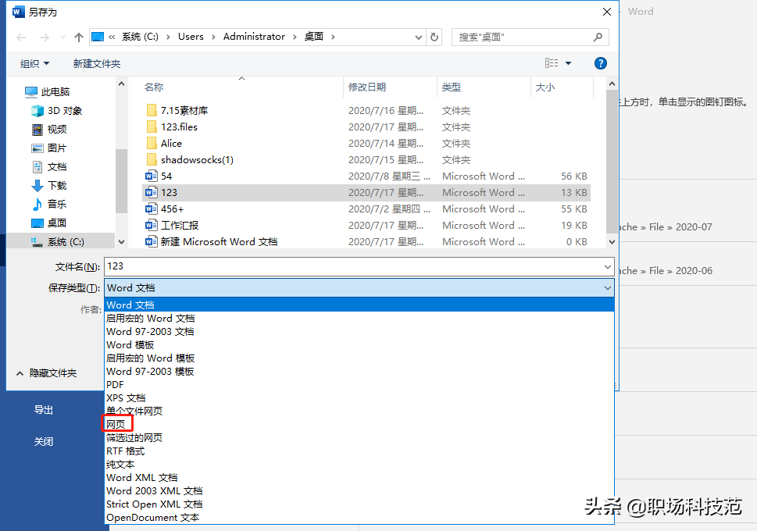Choose Strict Open XML 文档 option
Viewport: 757px width, 531px height.
pos(359,504)
